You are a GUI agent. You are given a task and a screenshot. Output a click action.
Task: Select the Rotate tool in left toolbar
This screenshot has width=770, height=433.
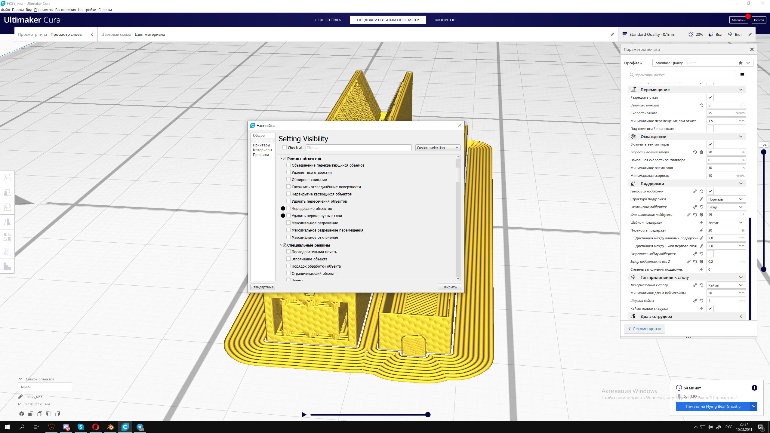point(7,207)
